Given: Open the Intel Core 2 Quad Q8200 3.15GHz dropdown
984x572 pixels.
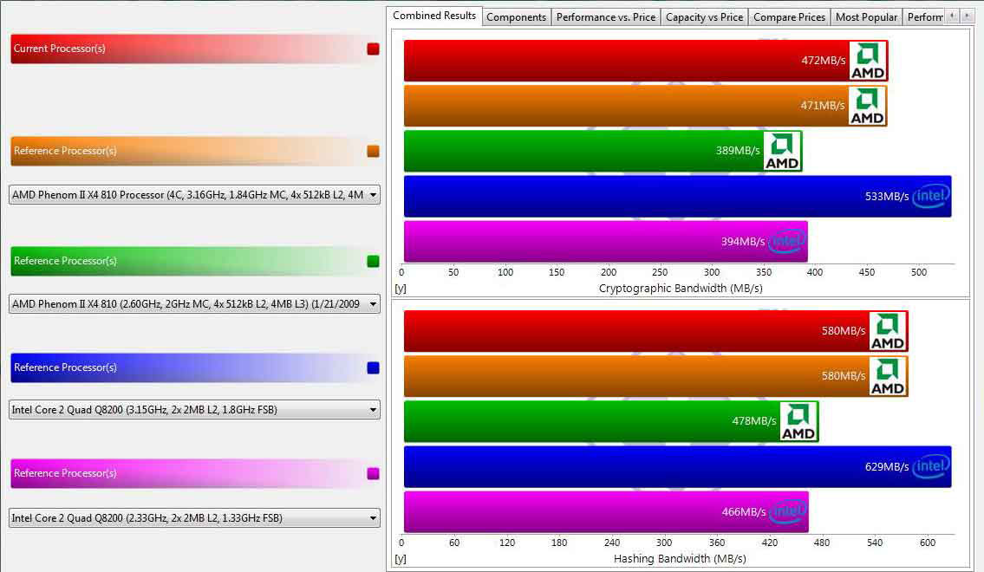Looking at the screenshot, I should coord(194,410).
